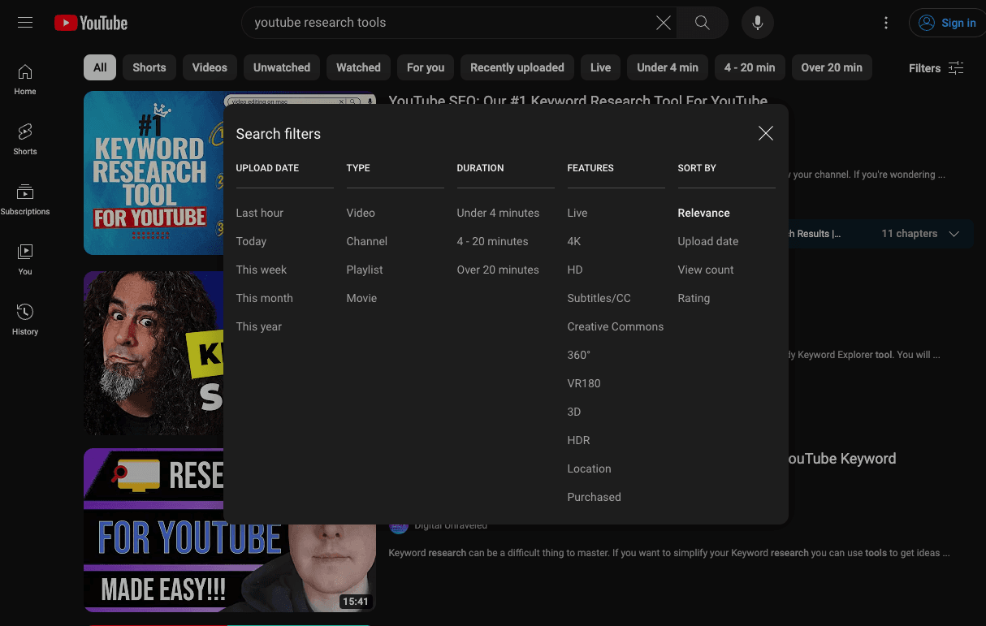
Task: Select Over 20 minutes duration filter
Action: [x=498, y=270]
